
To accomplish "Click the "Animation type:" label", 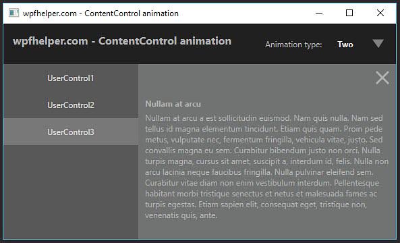I will click(293, 45).
